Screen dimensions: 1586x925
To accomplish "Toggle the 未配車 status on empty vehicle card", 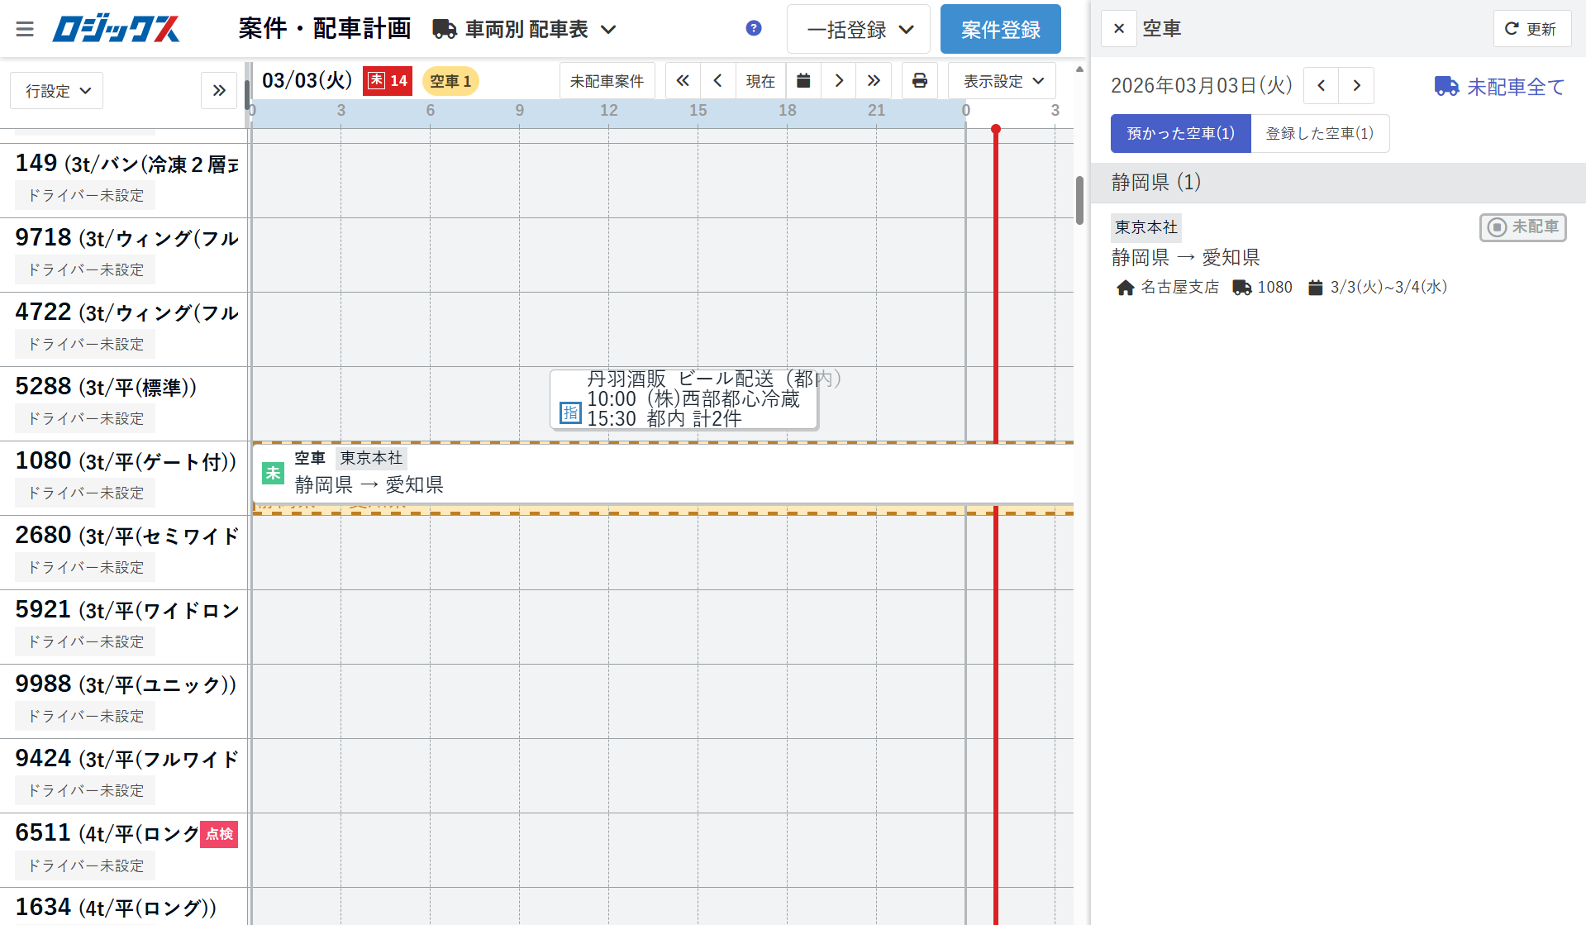I will 1522,227.
